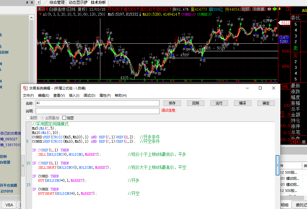Click the CONKK:0 indicator label
The height and width of the screenshot is (209, 307).
click(x=204, y=14)
